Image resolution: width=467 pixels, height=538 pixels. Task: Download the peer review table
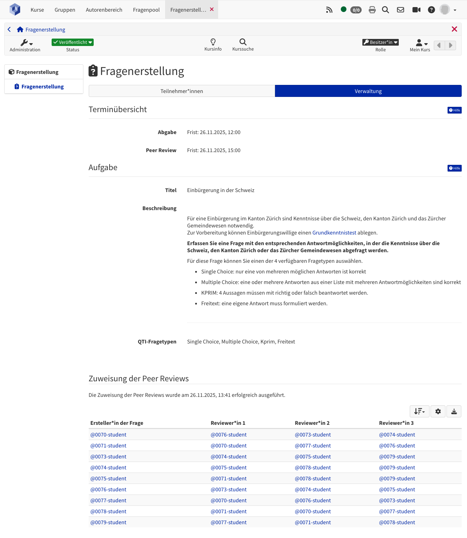[454, 411]
